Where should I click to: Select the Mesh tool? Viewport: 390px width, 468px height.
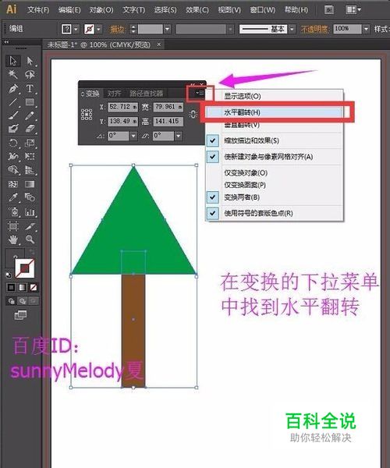pos(13,184)
